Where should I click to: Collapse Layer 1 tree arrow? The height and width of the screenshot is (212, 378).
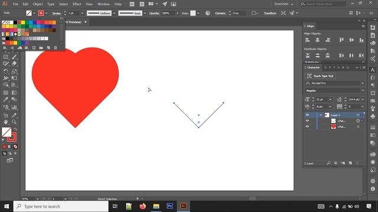(x=321, y=115)
